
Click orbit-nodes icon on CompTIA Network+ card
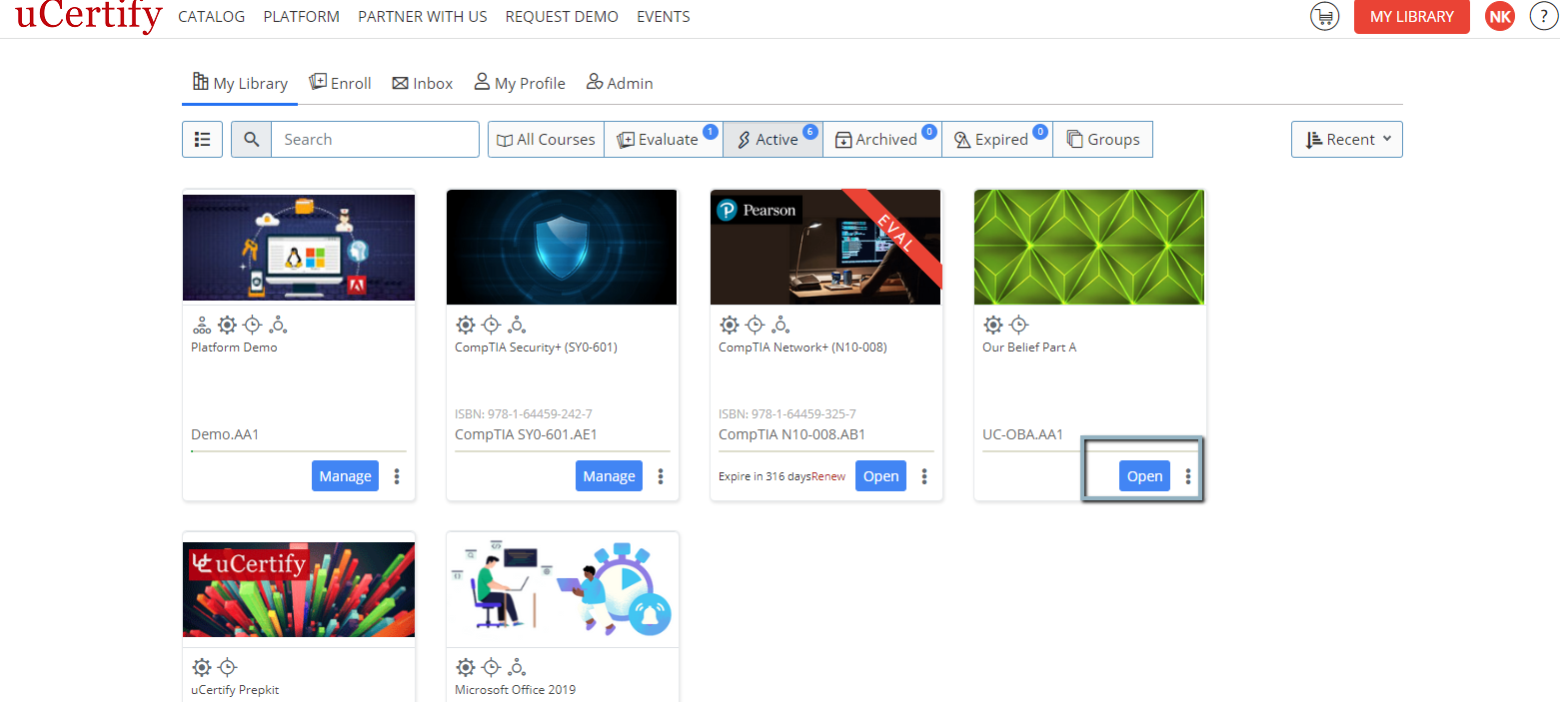coord(780,325)
